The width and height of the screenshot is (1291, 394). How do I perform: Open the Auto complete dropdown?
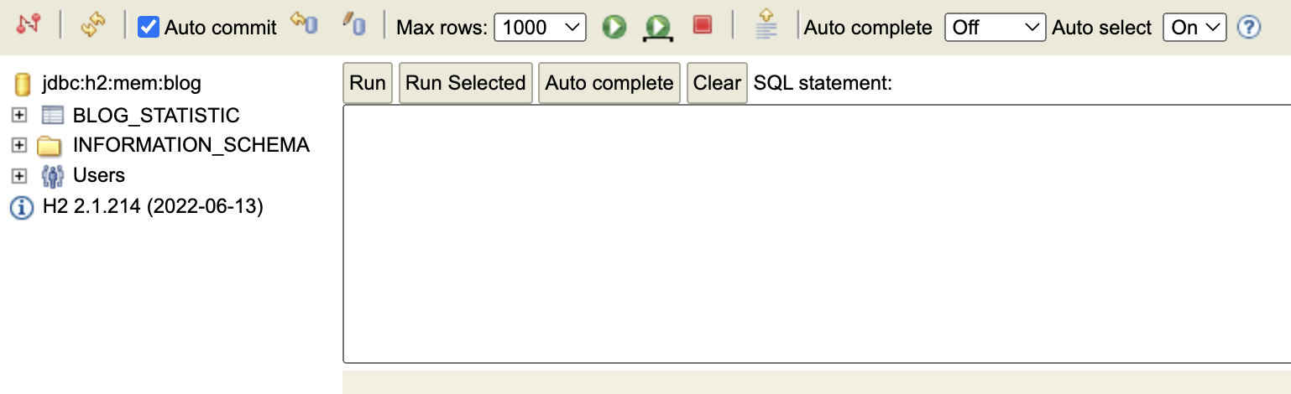click(x=996, y=27)
